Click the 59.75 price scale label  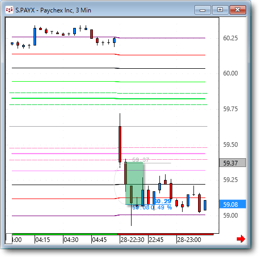click(x=231, y=109)
